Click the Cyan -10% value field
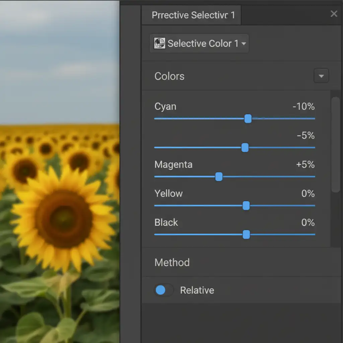The image size is (343, 343). (x=303, y=107)
